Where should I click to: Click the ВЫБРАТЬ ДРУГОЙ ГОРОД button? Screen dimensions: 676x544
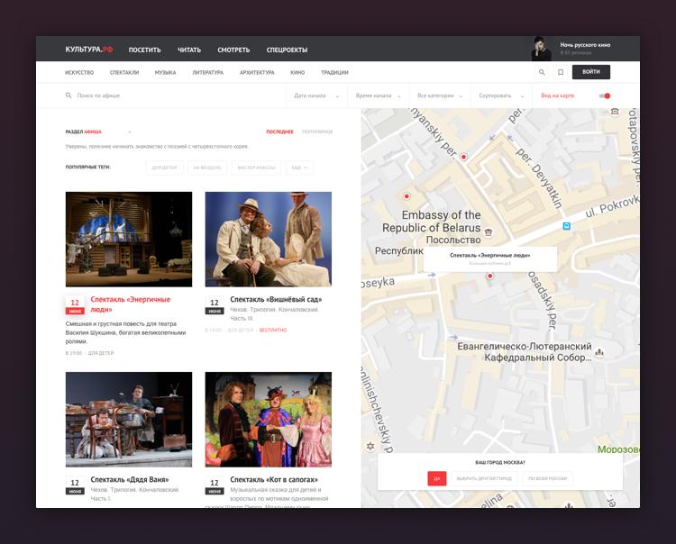tap(483, 478)
